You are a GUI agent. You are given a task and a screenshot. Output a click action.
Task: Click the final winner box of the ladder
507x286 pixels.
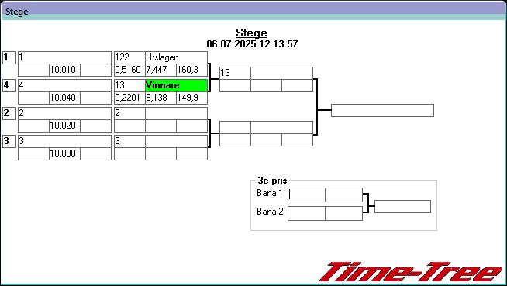coord(382,111)
